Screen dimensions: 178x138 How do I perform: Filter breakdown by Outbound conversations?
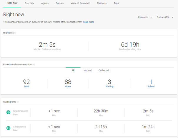pyautogui.click(x=104, y=71)
